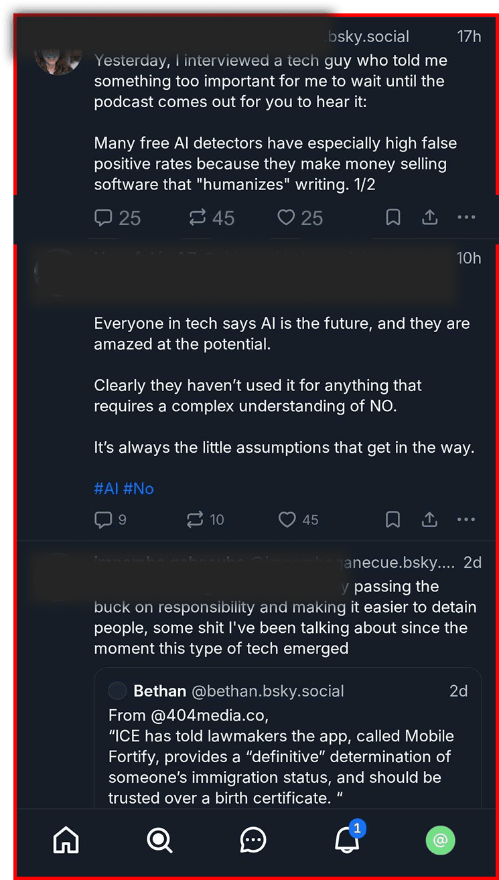
Task: Share the #AI #No post
Action: point(429,520)
